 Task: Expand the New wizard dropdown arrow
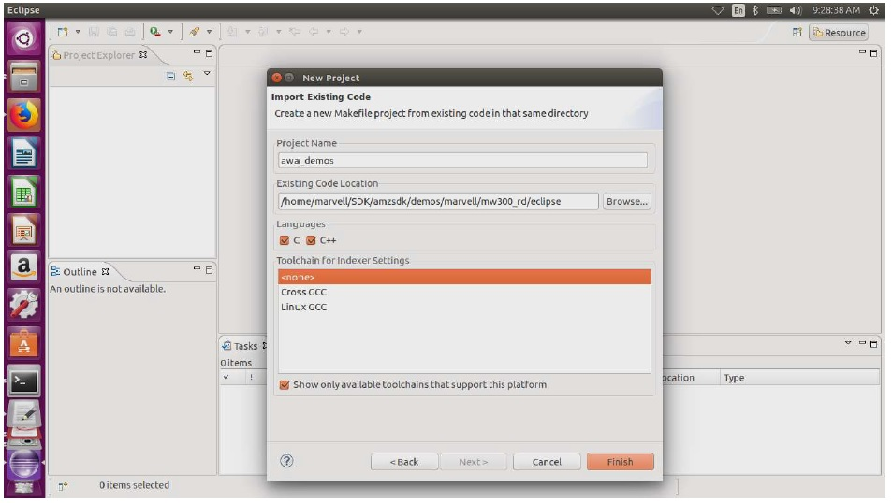click(x=78, y=32)
